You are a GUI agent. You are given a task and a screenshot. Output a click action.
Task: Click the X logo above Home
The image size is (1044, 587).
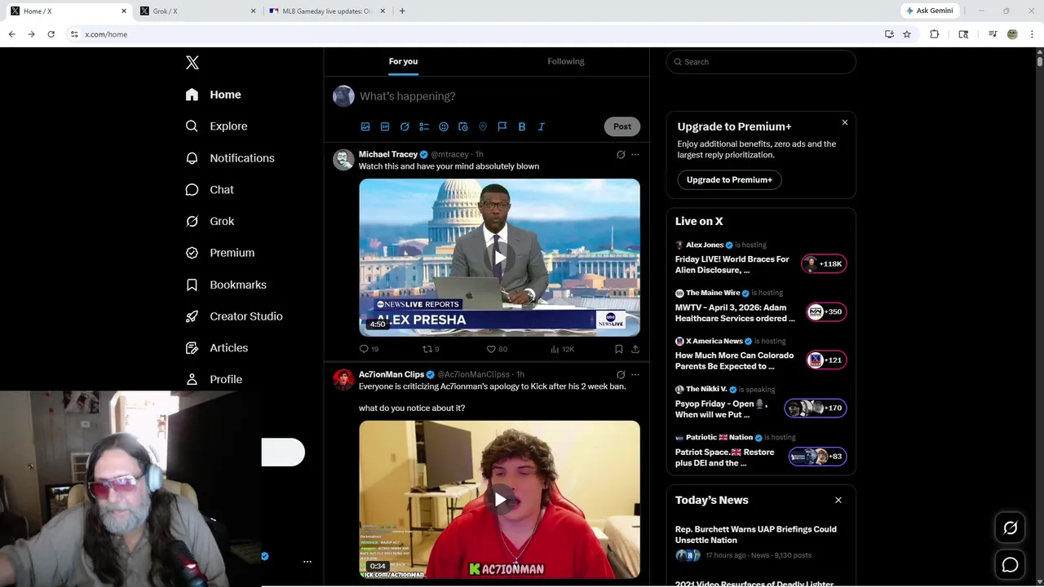click(x=192, y=63)
